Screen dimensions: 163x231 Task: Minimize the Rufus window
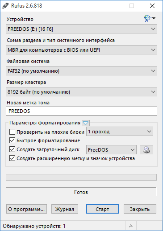pyautogui.click(x=112, y=6)
